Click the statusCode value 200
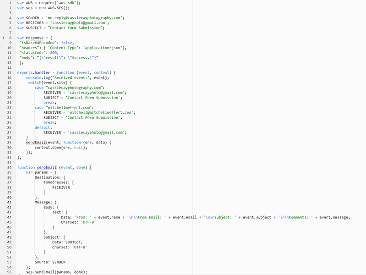 coord(54,53)
